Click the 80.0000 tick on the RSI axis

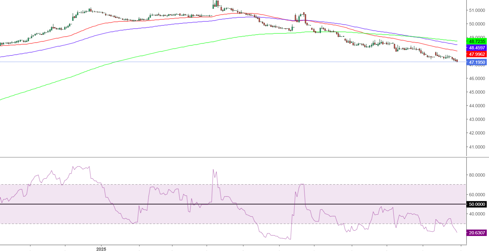point(477,175)
